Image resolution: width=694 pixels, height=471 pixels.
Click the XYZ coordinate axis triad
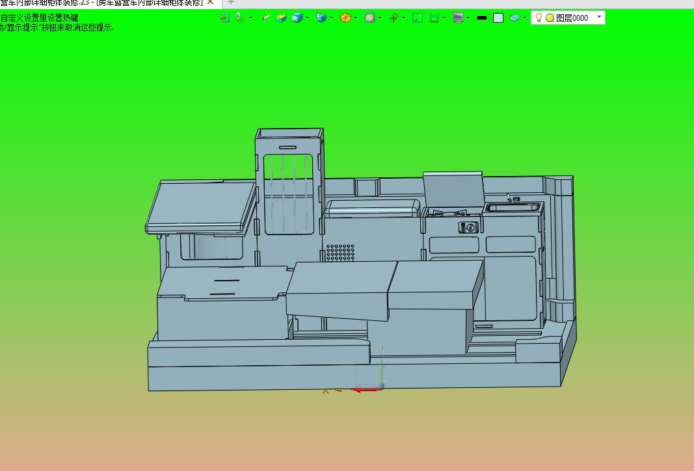pos(368,367)
